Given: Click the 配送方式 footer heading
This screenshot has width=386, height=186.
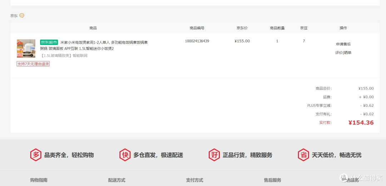Looking at the screenshot, I should pos(117,180).
